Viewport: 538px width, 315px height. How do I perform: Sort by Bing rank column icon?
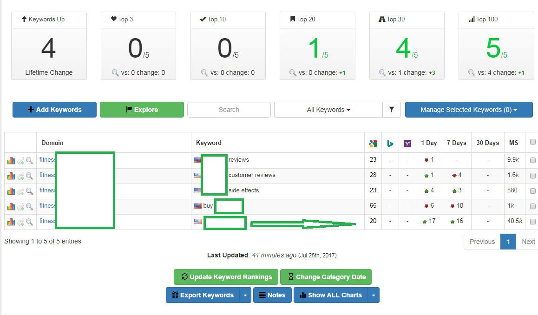[390, 144]
